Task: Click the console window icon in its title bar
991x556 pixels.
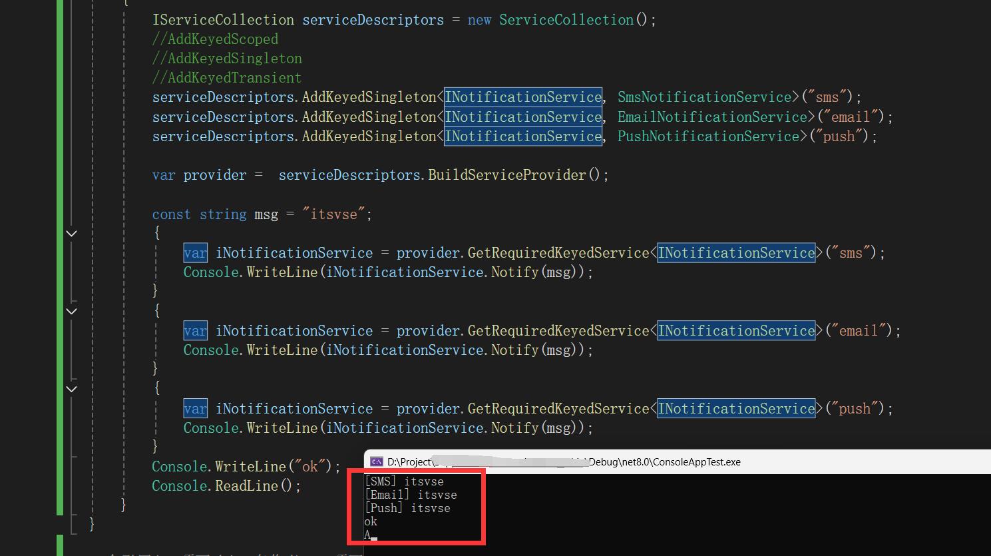Action: click(377, 461)
